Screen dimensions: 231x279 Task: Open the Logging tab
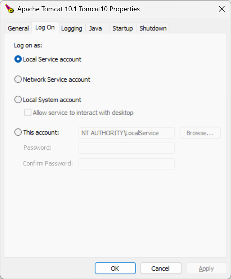point(72,28)
